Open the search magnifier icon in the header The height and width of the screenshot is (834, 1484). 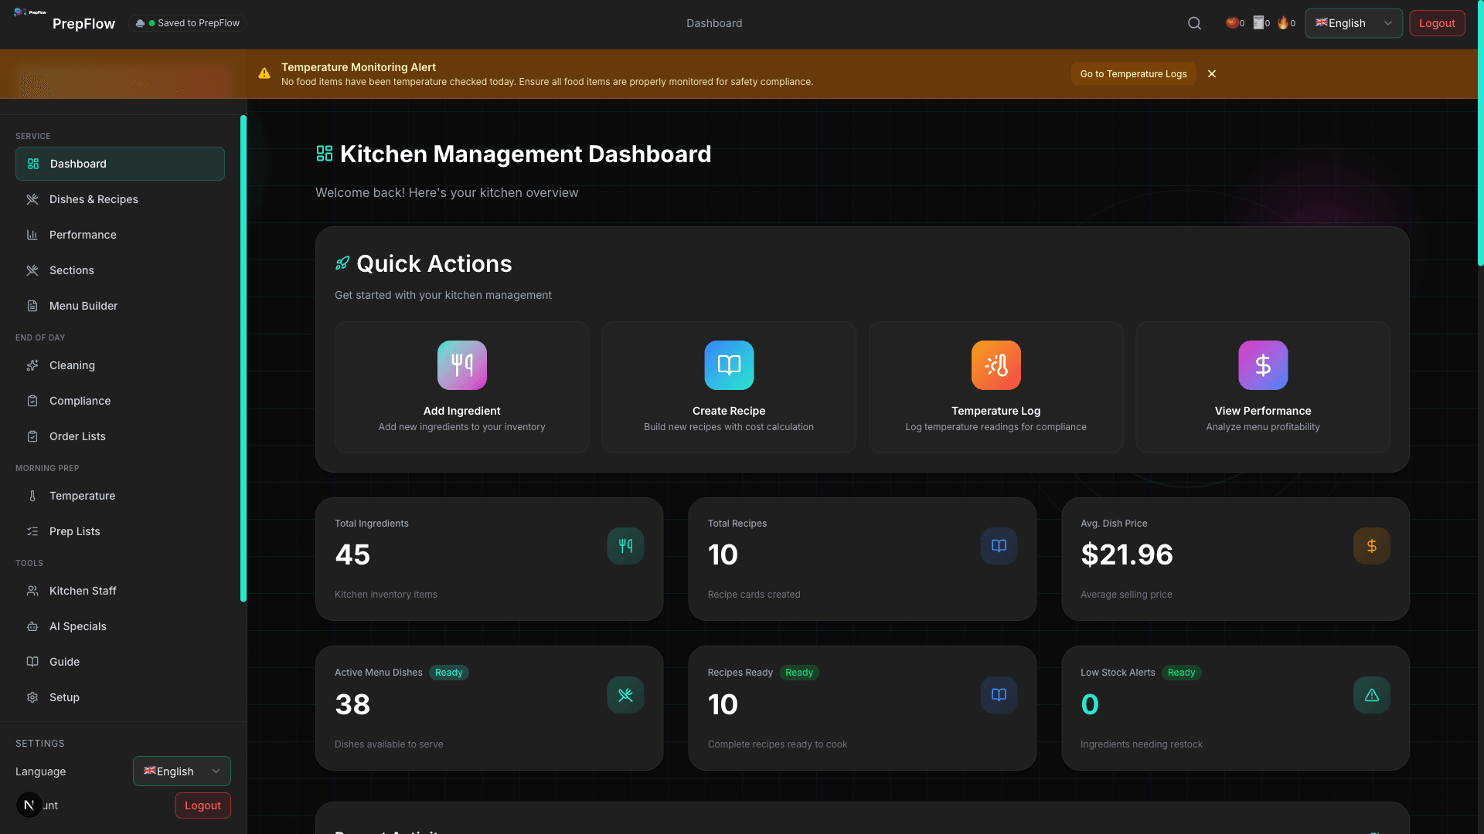(1193, 23)
